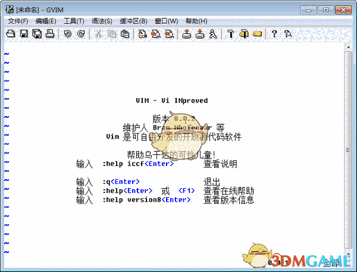Click the Copy toolbar icon
The width and height of the screenshot is (357, 272).
point(112,34)
